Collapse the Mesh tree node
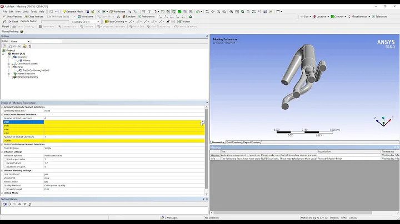The width and height of the screenshot is (400, 224). coord(9,67)
